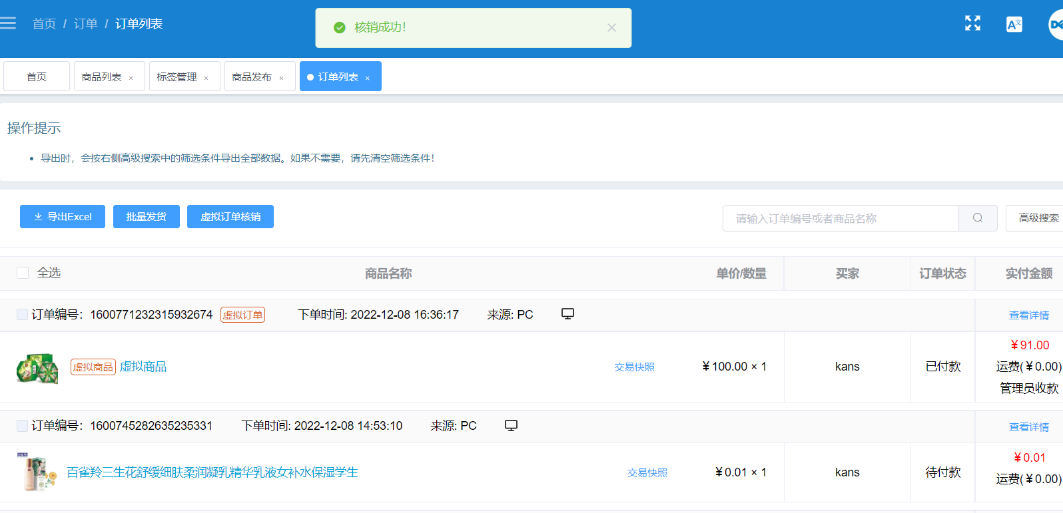Close the 商品发布 tab
This screenshot has height=513, width=1063.
pyautogui.click(x=282, y=78)
